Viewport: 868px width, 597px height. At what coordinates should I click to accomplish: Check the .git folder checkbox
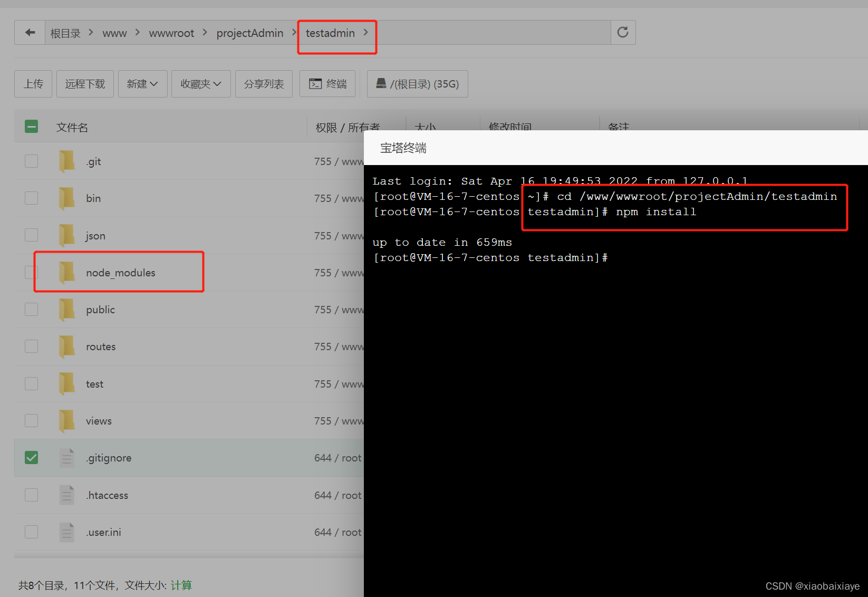[32, 161]
